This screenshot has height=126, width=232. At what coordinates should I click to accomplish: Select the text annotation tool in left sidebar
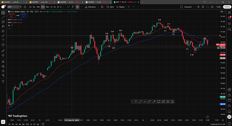[x=3, y=40]
